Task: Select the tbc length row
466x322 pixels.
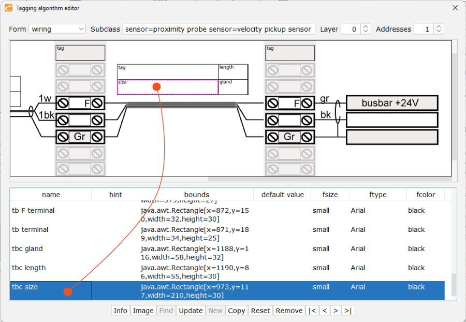Action: coord(228,272)
